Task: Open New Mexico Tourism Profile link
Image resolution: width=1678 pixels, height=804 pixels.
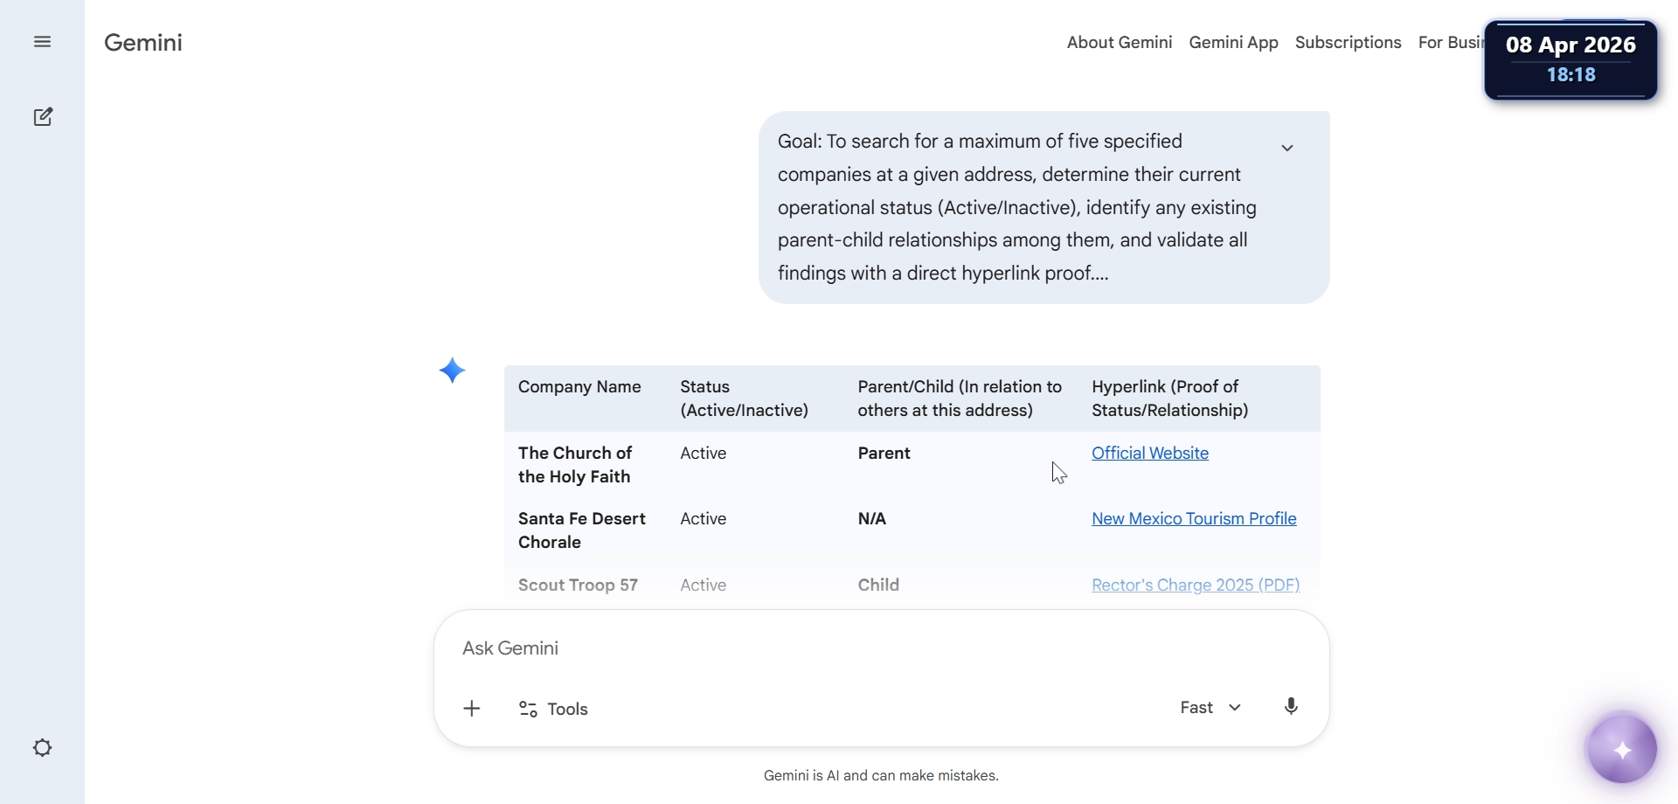Action: [x=1194, y=519]
